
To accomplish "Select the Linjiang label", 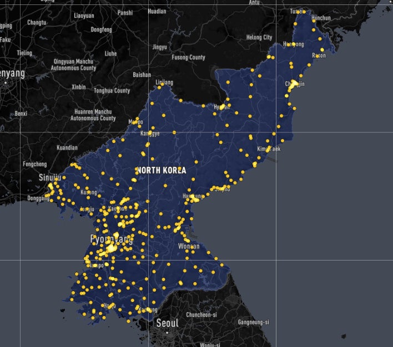I will (x=164, y=83).
